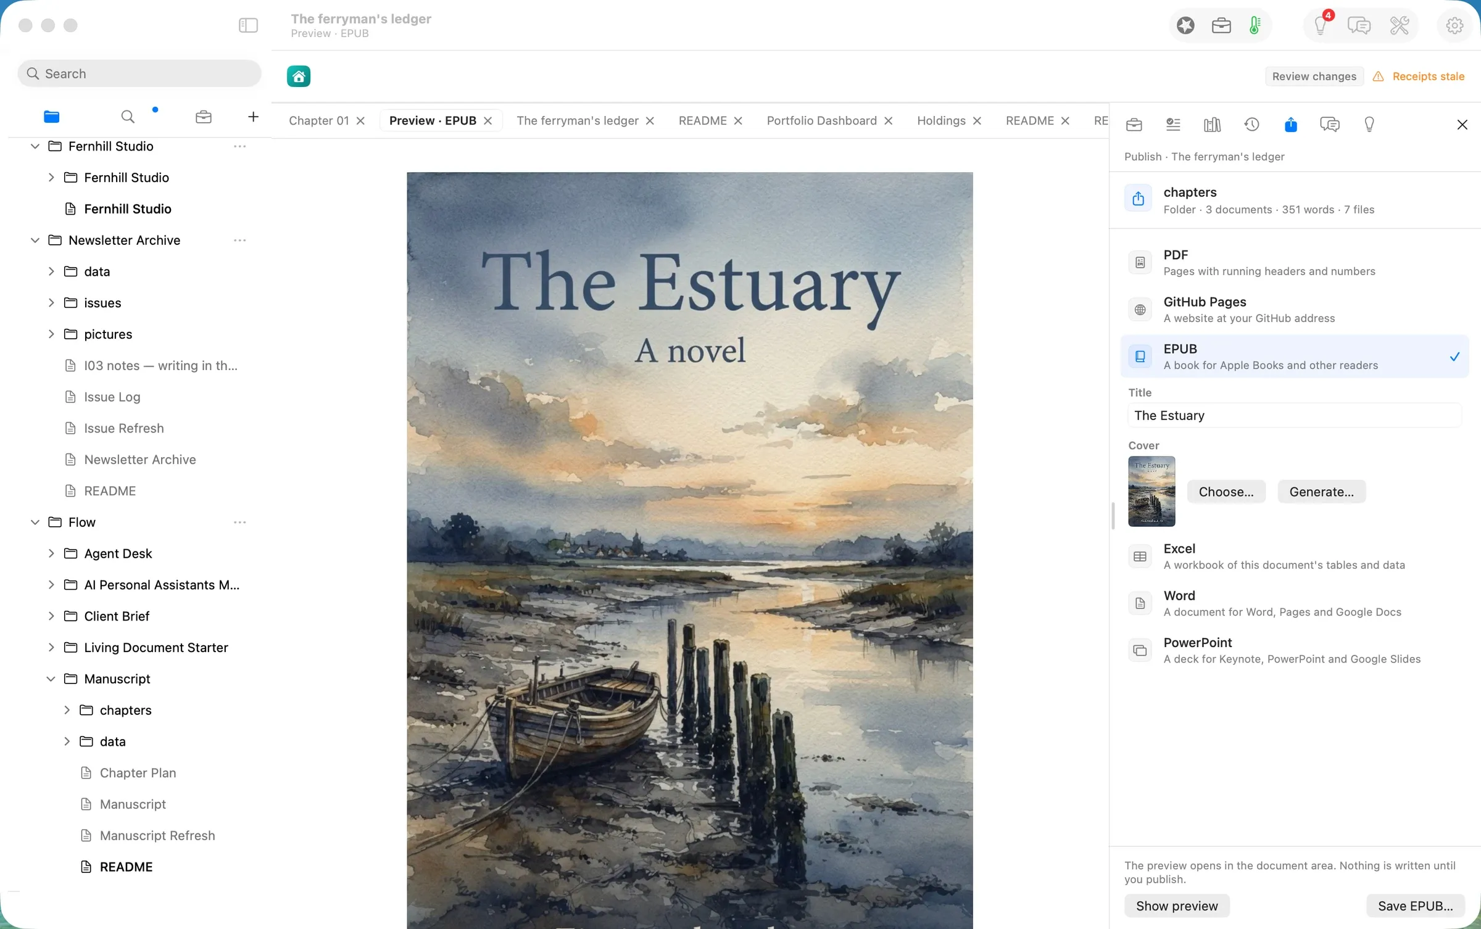Select the PDF export format
The width and height of the screenshot is (1481, 929).
click(x=1295, y=263)
